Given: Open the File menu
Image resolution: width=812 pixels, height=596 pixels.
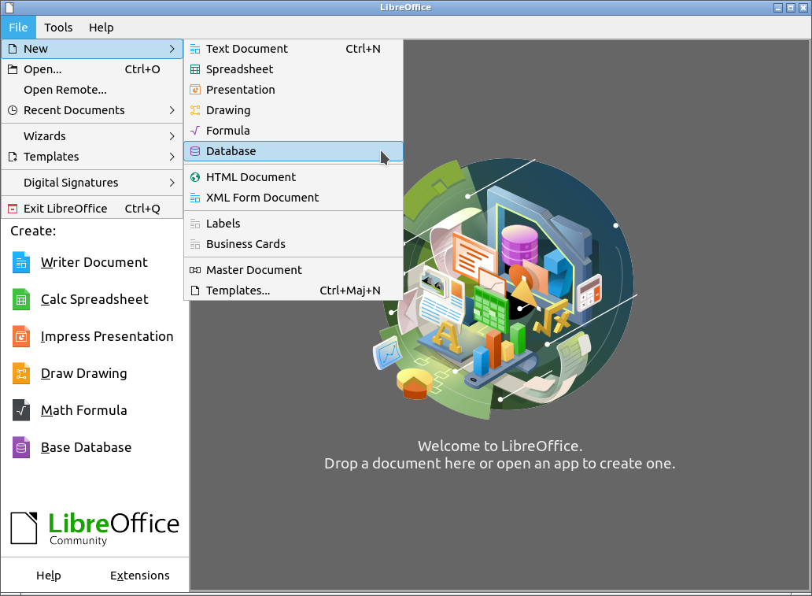Looking at the screenshot, I should (18, 28).
